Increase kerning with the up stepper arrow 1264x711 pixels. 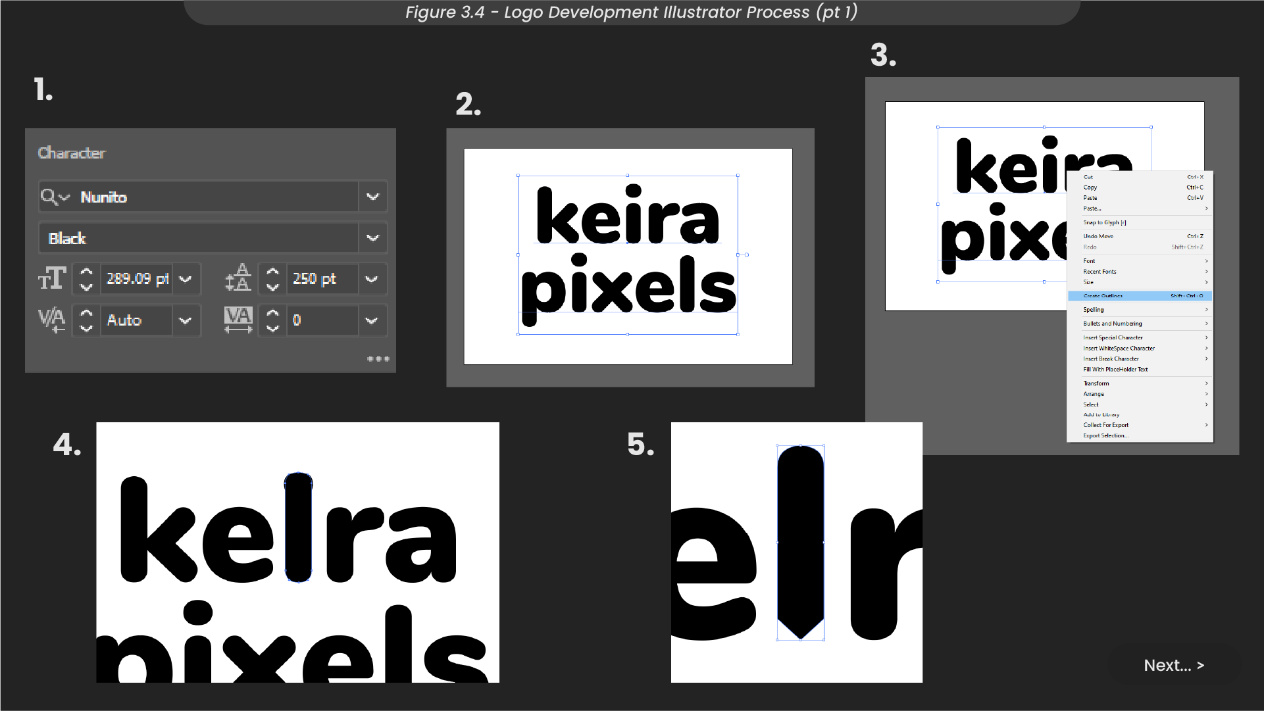(x=86, y=313)
